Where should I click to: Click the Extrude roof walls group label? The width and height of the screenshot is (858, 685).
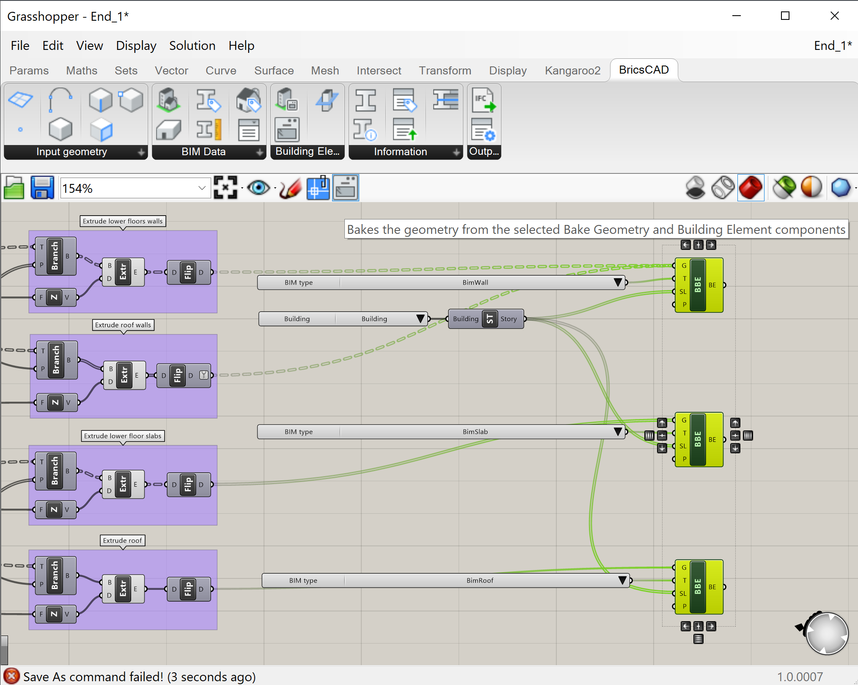coord(123,325)
